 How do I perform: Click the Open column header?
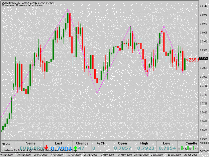point(122,143)
